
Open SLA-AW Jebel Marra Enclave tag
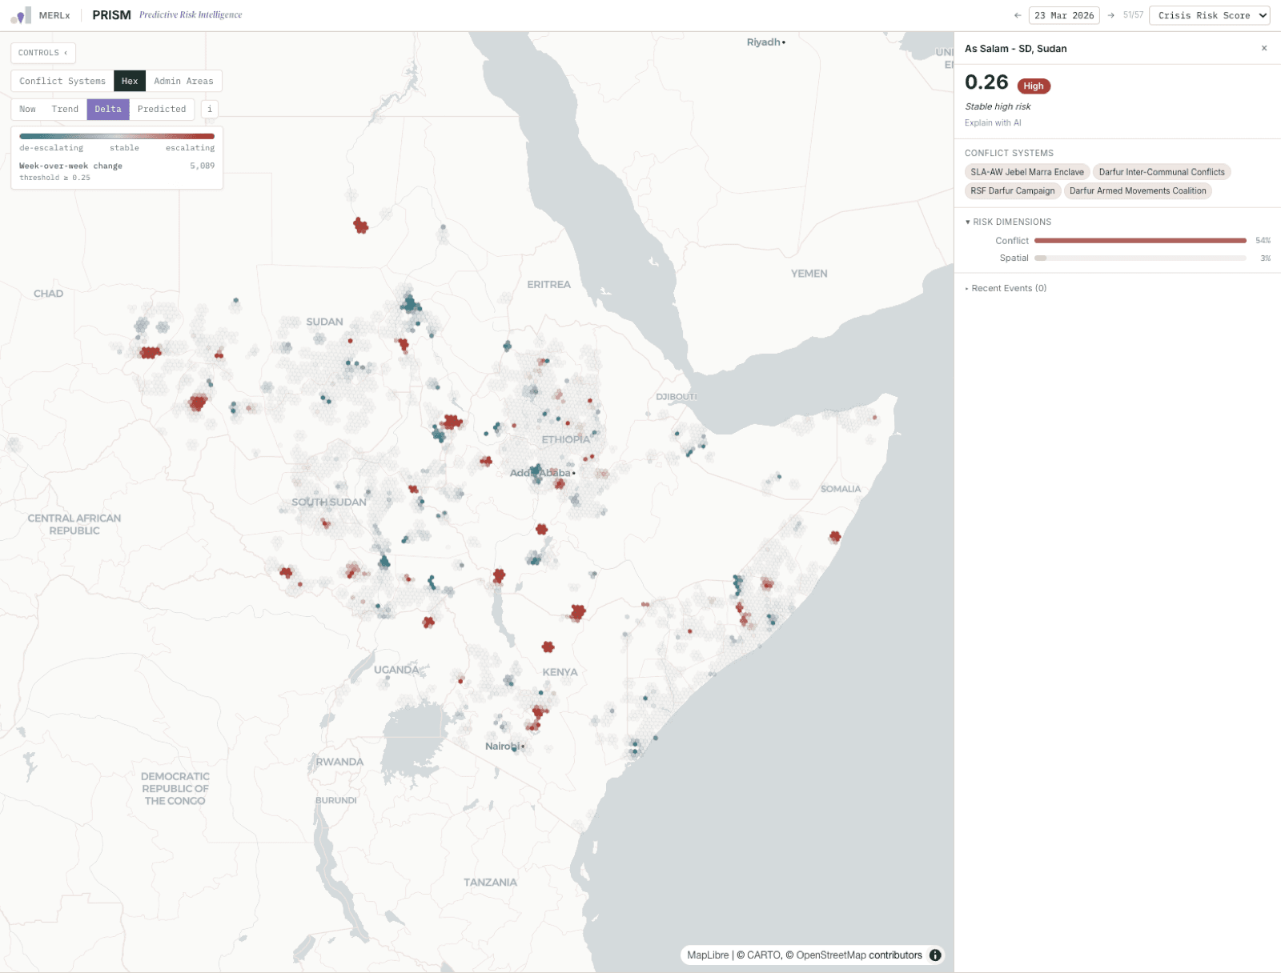click(1027, 172)
